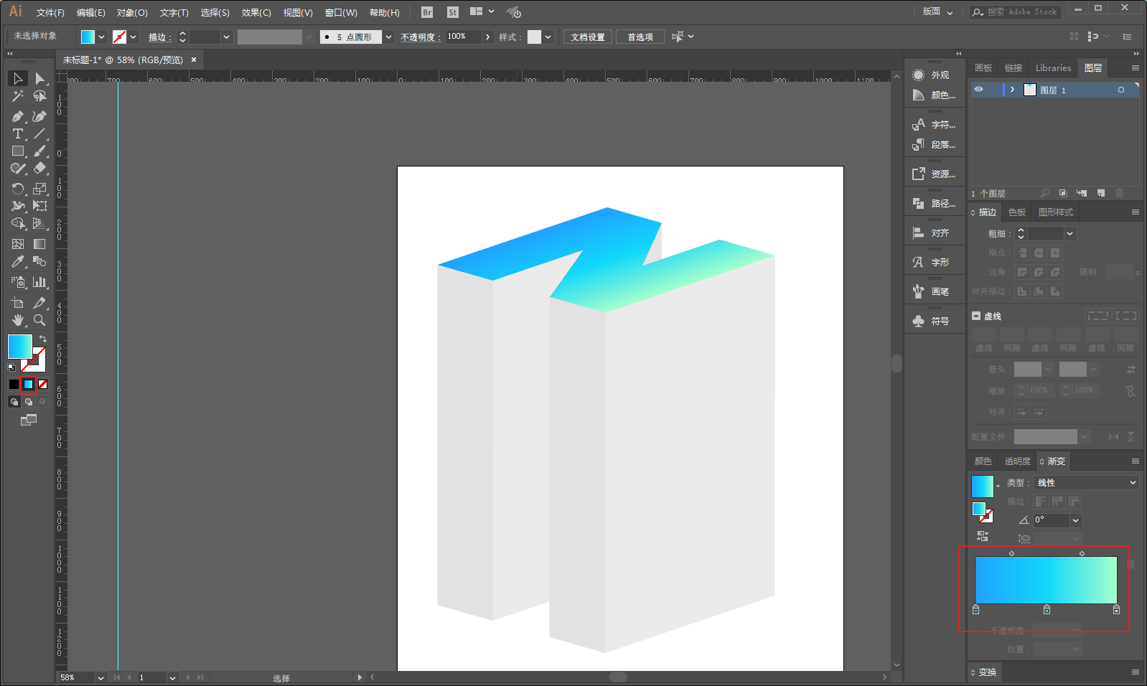This screenshot has width=1147, height=686.
Task: Open the 文件(F) menu
Action: pyautogui.click(x=50, y=12)
